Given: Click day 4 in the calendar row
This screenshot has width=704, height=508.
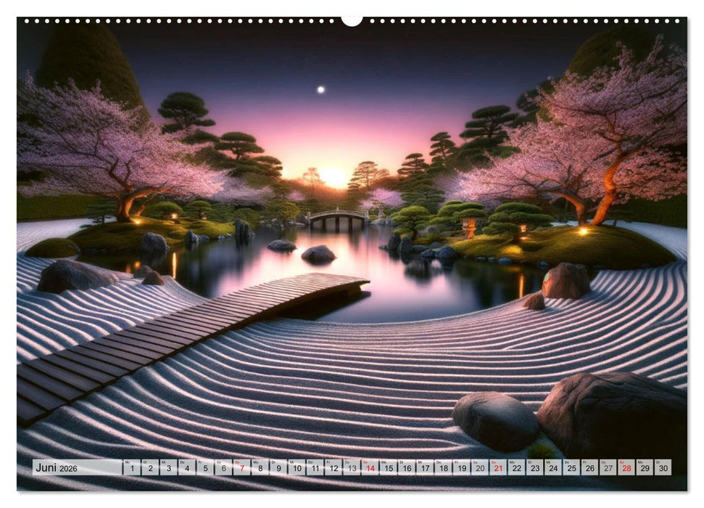Looking at the screenshot, I should pos(186,468).
